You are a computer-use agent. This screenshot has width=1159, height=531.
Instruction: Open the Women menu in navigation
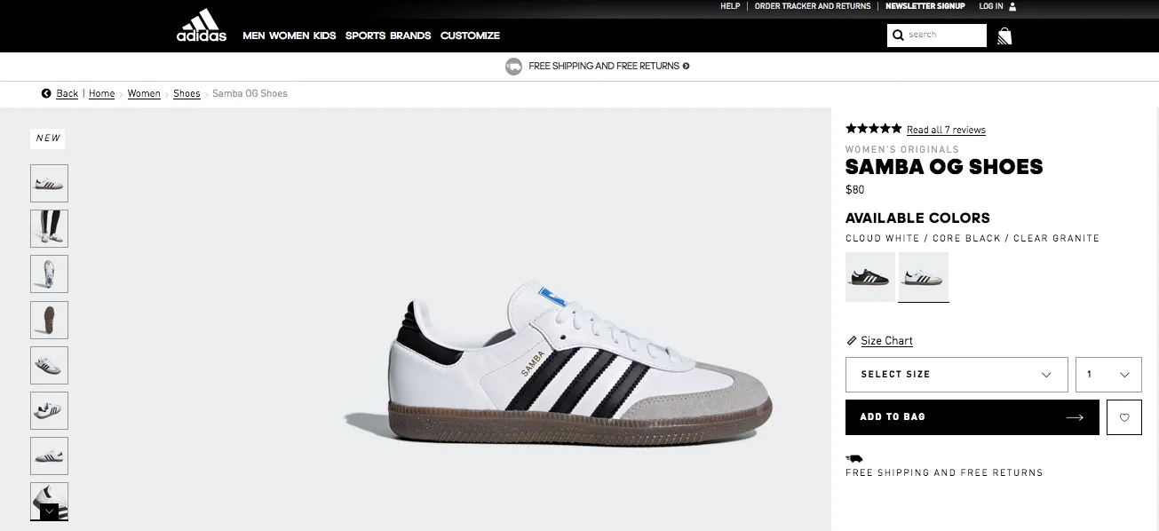pyautogui.click(x=289, y=36)
